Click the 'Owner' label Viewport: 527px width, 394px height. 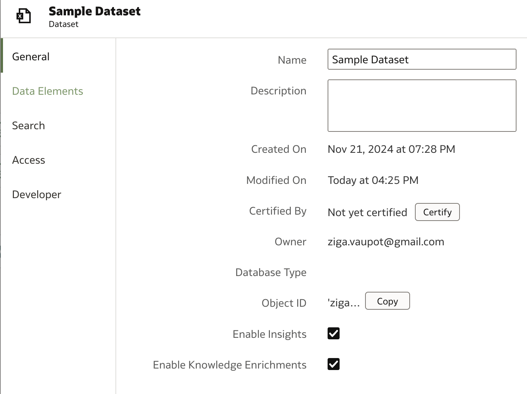pos(290,242)
